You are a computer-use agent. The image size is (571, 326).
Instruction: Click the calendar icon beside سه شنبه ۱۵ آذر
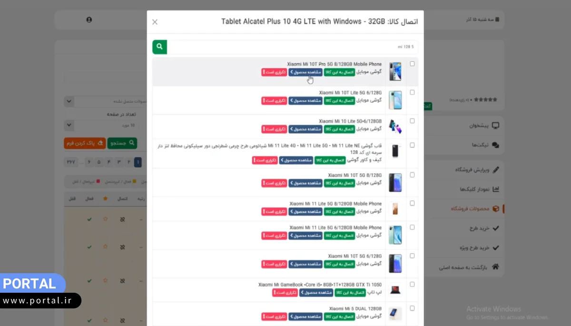(x=496, y=19)
